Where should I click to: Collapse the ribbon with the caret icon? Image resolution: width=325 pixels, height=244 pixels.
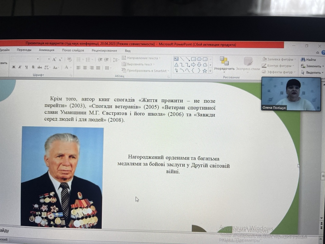point(318,53)
